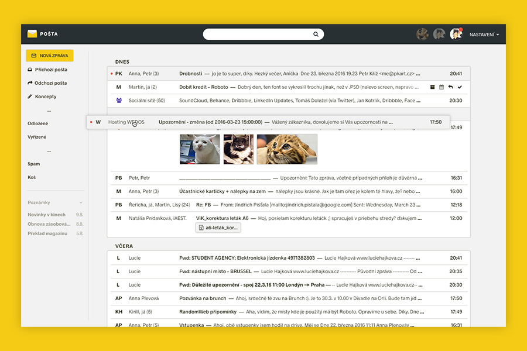Image resolution: width=527 pixels, height=351 pixels.
Task: Click the first user avatar in header
Action: point(422,35)
